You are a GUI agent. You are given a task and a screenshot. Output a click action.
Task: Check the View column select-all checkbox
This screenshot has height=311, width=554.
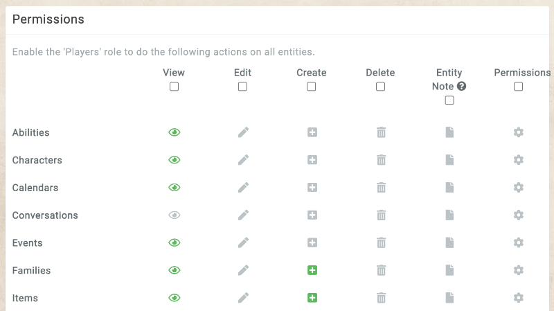click(x=174, y=87)
